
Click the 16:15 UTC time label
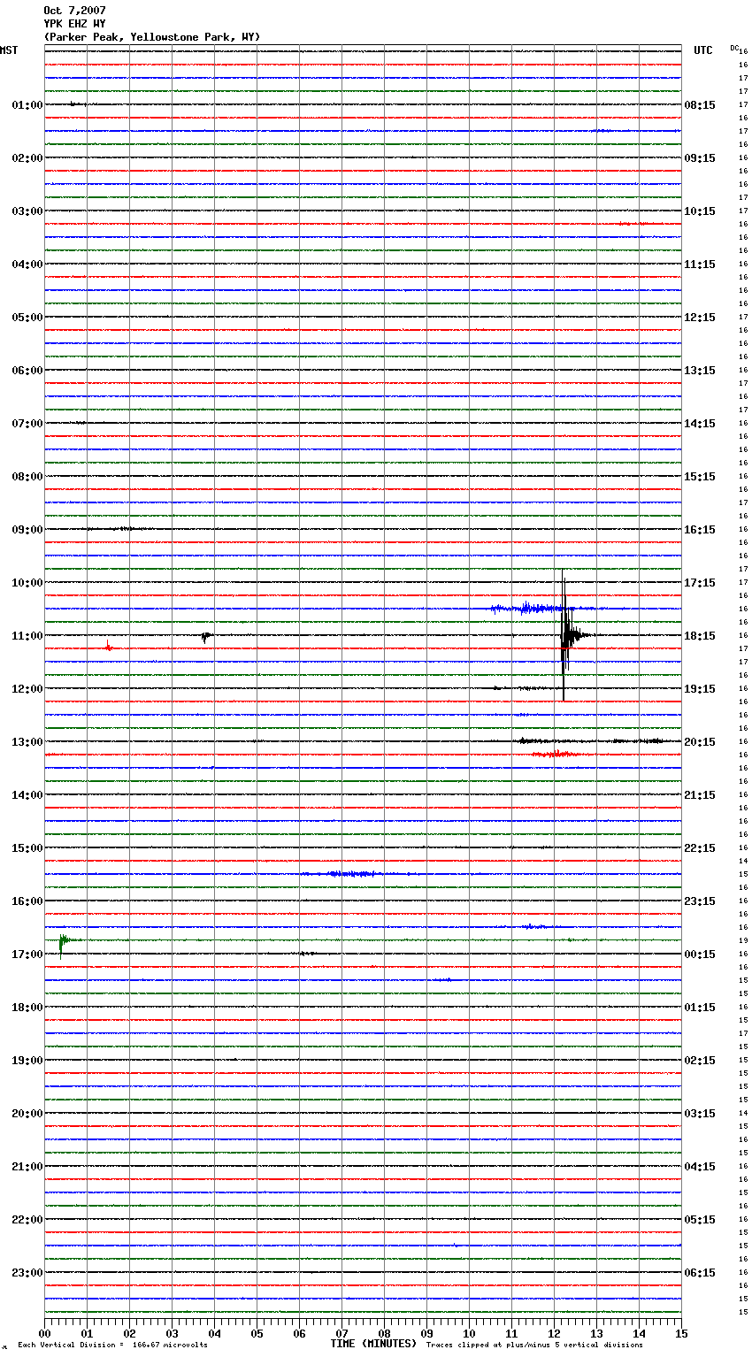pyautogui.click(x=700, y=530)
